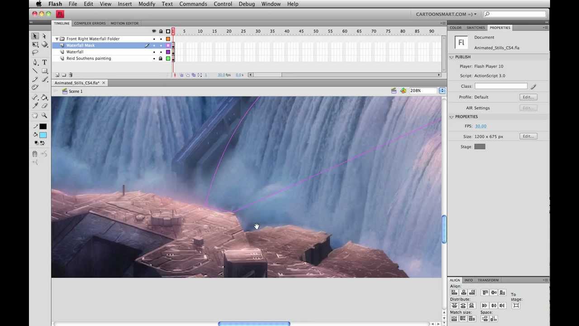The height and width of the screenshot is (326, 579).
Task: Open the Properties panel options menu
Action: click(546, 28)
